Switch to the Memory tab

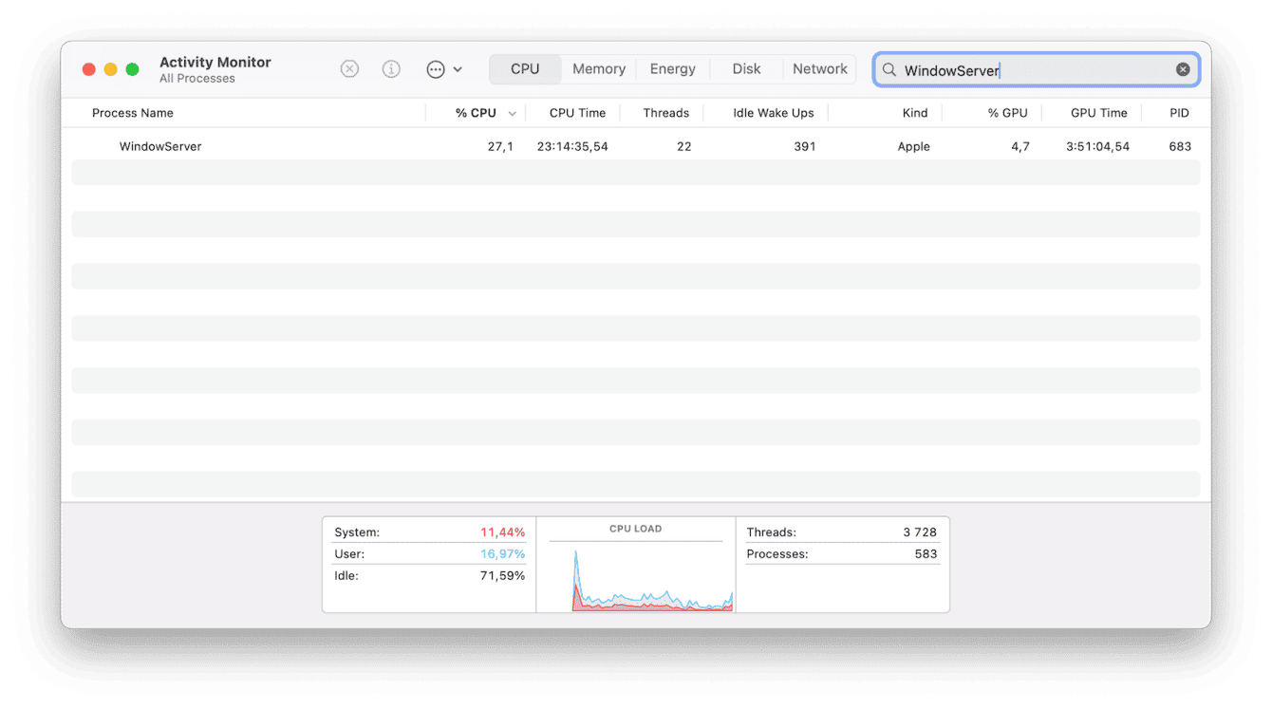pos(598,68)
